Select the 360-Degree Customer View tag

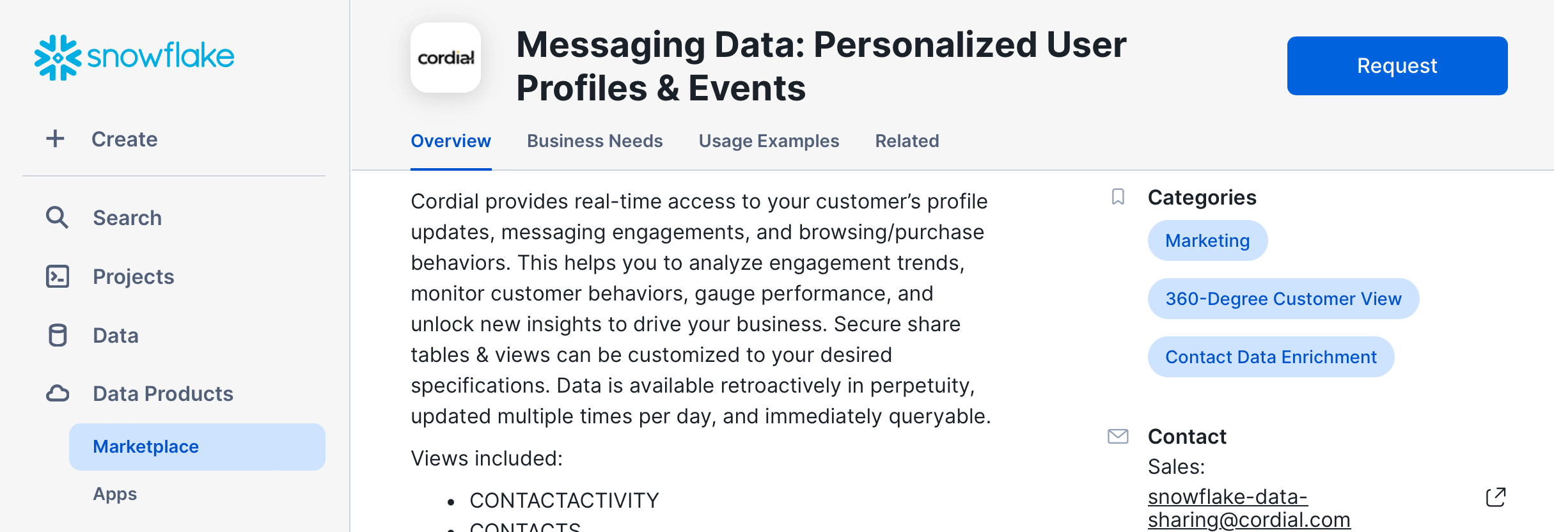click(1283, 299)
